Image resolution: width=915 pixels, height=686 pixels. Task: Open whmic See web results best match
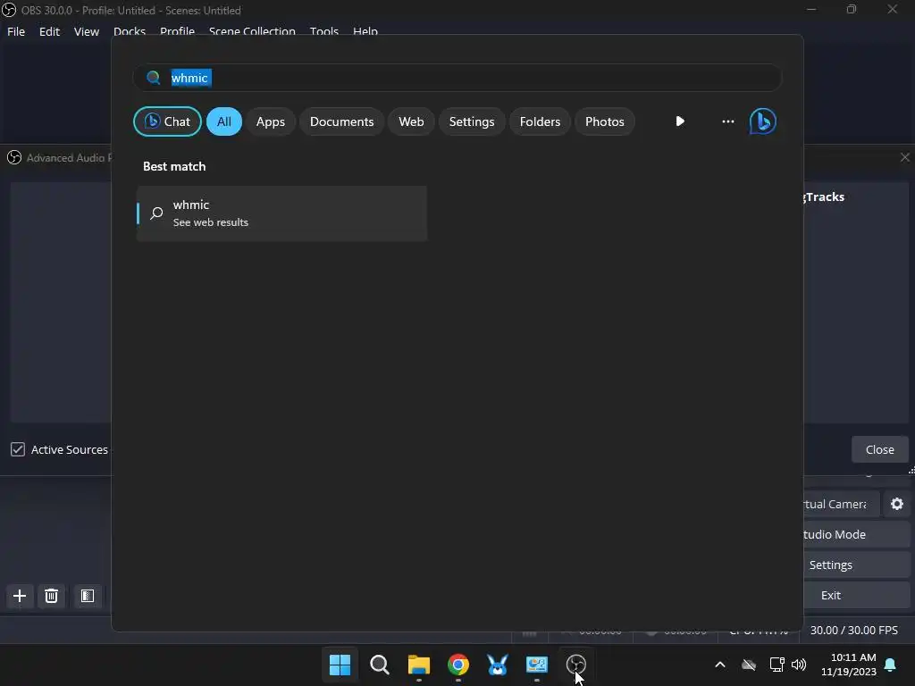tap(281, 213)
